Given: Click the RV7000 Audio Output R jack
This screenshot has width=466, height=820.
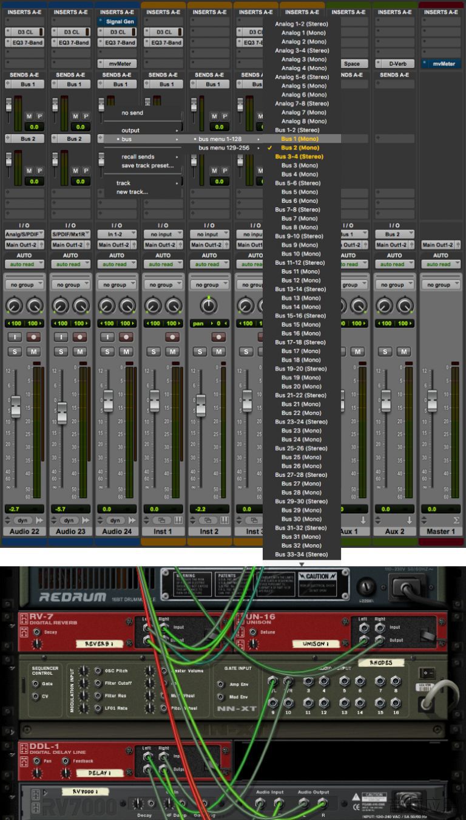Looking at the screenshot, I should coord(322,804).
